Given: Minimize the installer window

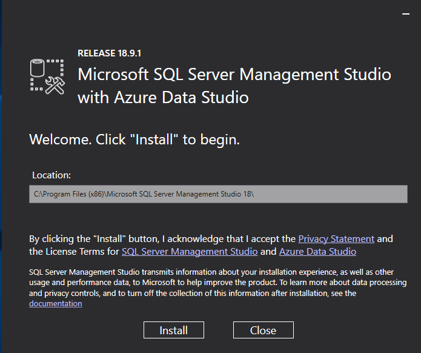Looking at the screenshot, I should [406, 13].
